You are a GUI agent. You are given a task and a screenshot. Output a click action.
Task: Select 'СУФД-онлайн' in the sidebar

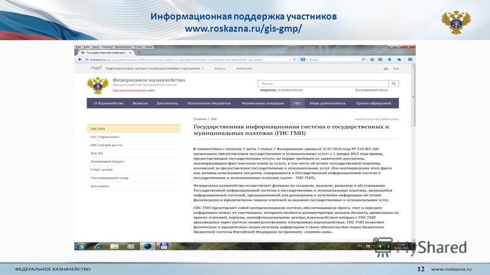point(134,170)
